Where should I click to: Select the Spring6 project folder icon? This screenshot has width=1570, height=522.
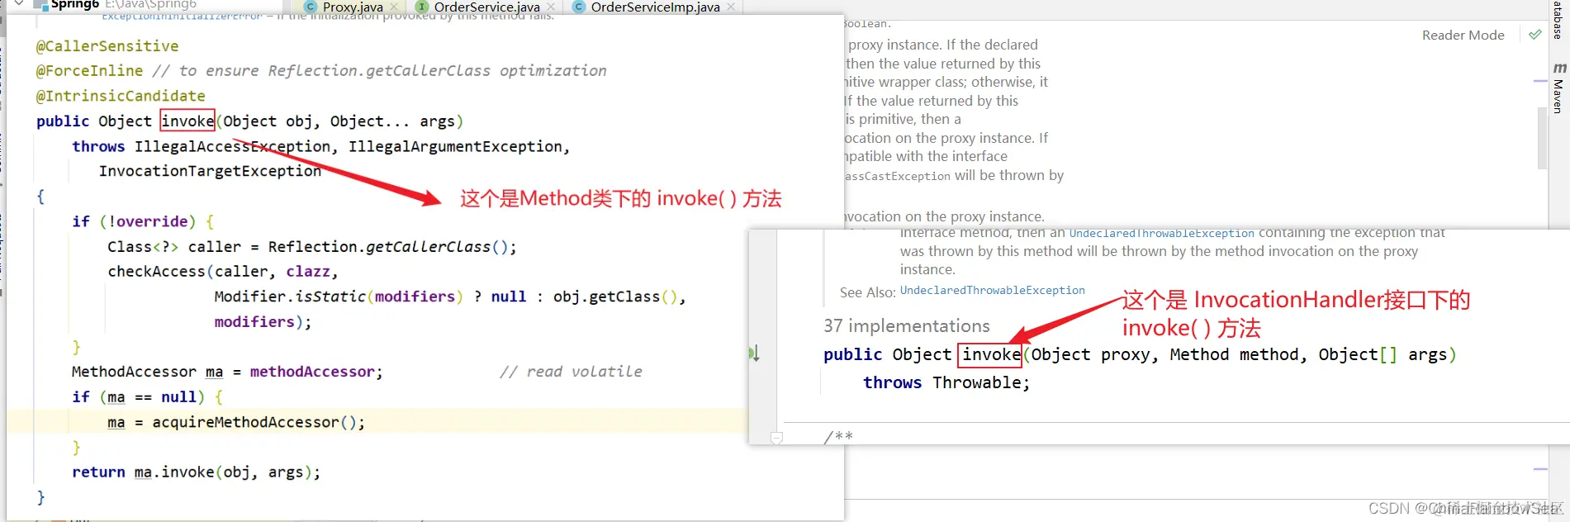pos(39,5)
